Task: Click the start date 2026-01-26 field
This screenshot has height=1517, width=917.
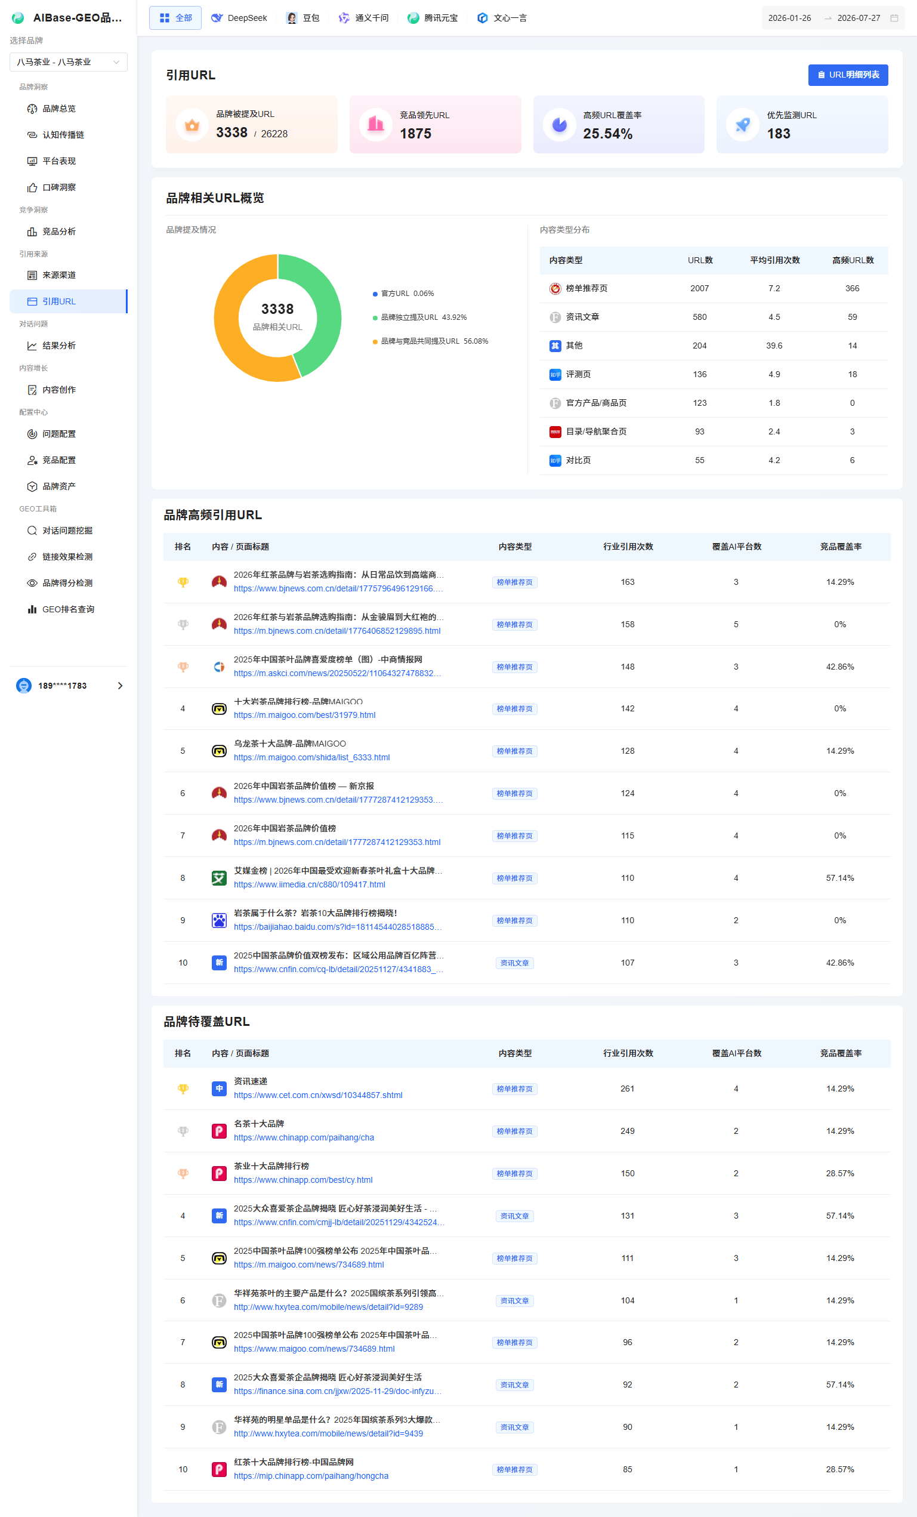Action: pyautogui.click(x=789, y=18)
